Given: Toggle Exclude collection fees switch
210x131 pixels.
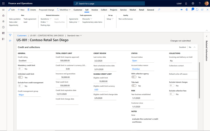Looking at the screenshot, I should click(172, 94).
